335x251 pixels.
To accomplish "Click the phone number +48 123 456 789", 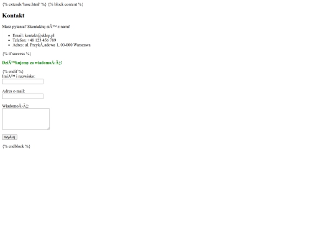I will 42,40.
